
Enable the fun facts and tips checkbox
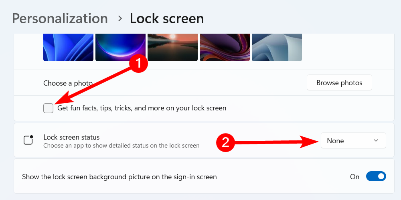click(x=49, y=108)
